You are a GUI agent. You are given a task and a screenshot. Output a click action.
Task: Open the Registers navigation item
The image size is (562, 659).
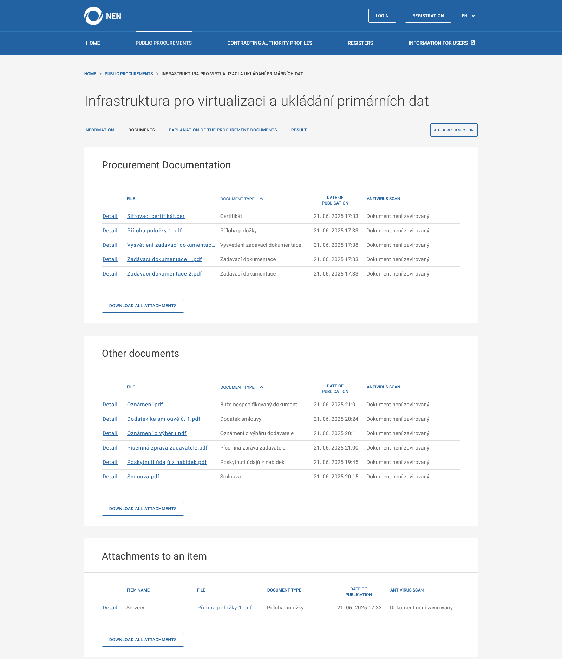tap(360, 43)
